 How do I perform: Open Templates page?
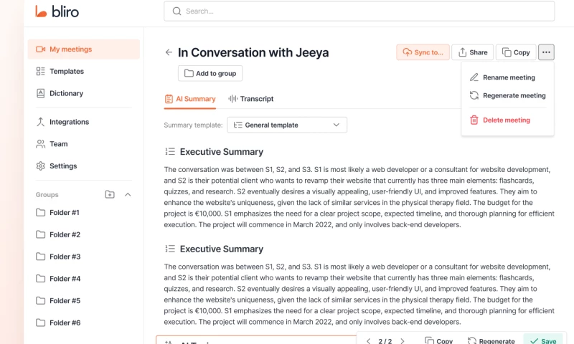tap(67, 71)
